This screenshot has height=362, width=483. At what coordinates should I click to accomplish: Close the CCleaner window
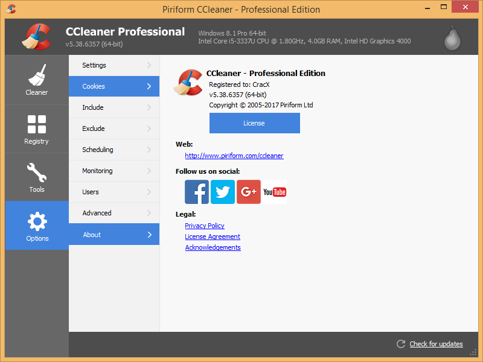point(465,7)
